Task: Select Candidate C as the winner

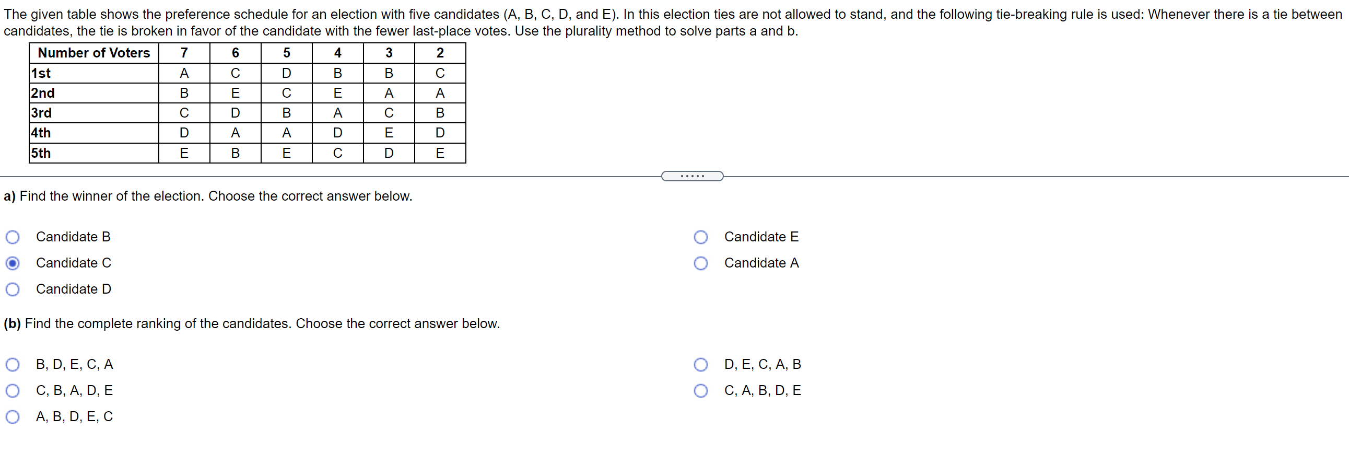Action: [x=13, y=263]
